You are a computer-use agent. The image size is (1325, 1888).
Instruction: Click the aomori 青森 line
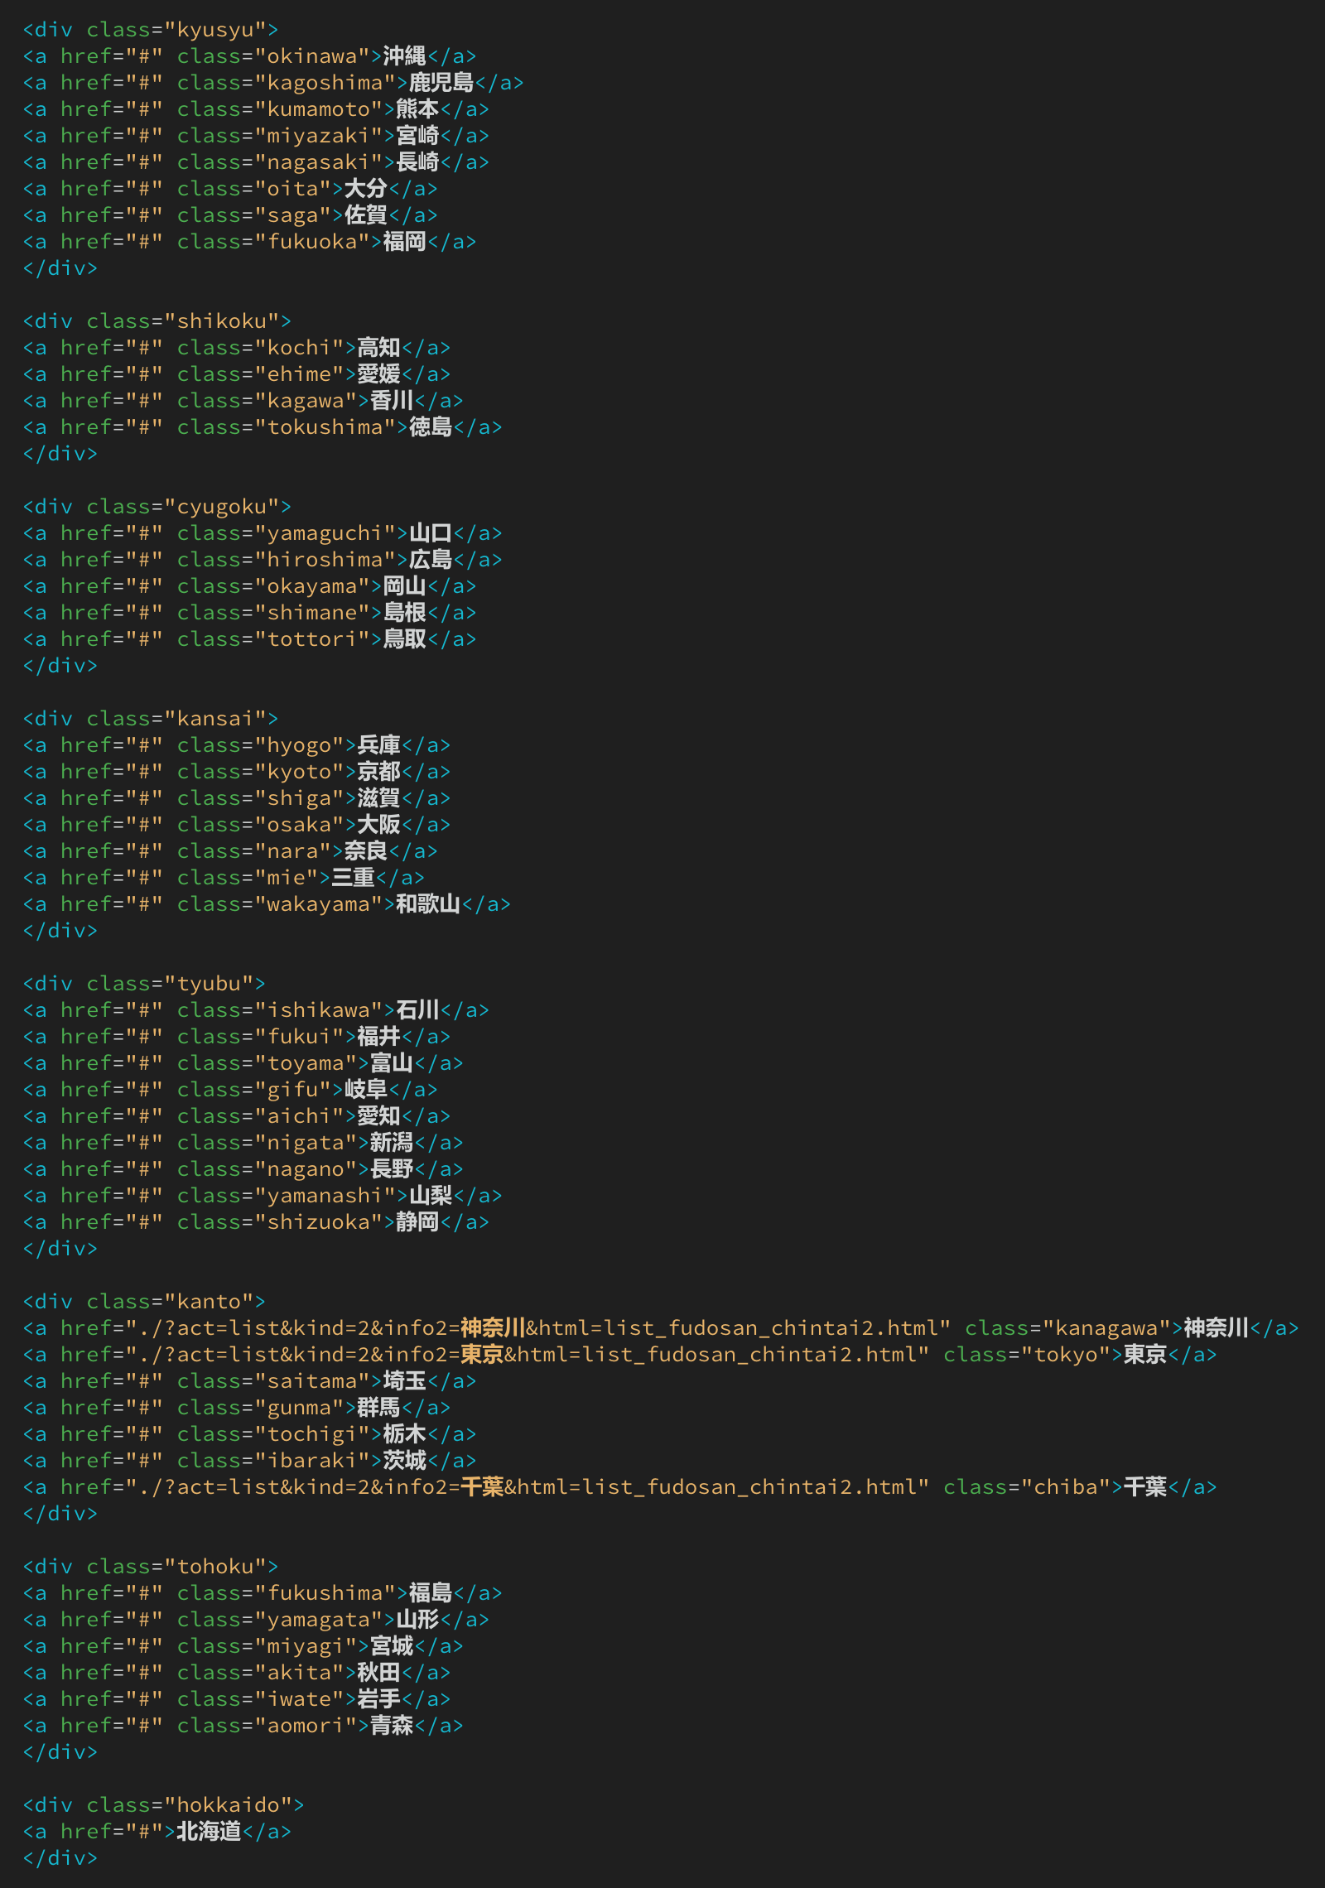click(x=243, y=1726)
